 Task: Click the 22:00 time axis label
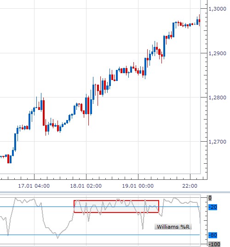[190, 186]
